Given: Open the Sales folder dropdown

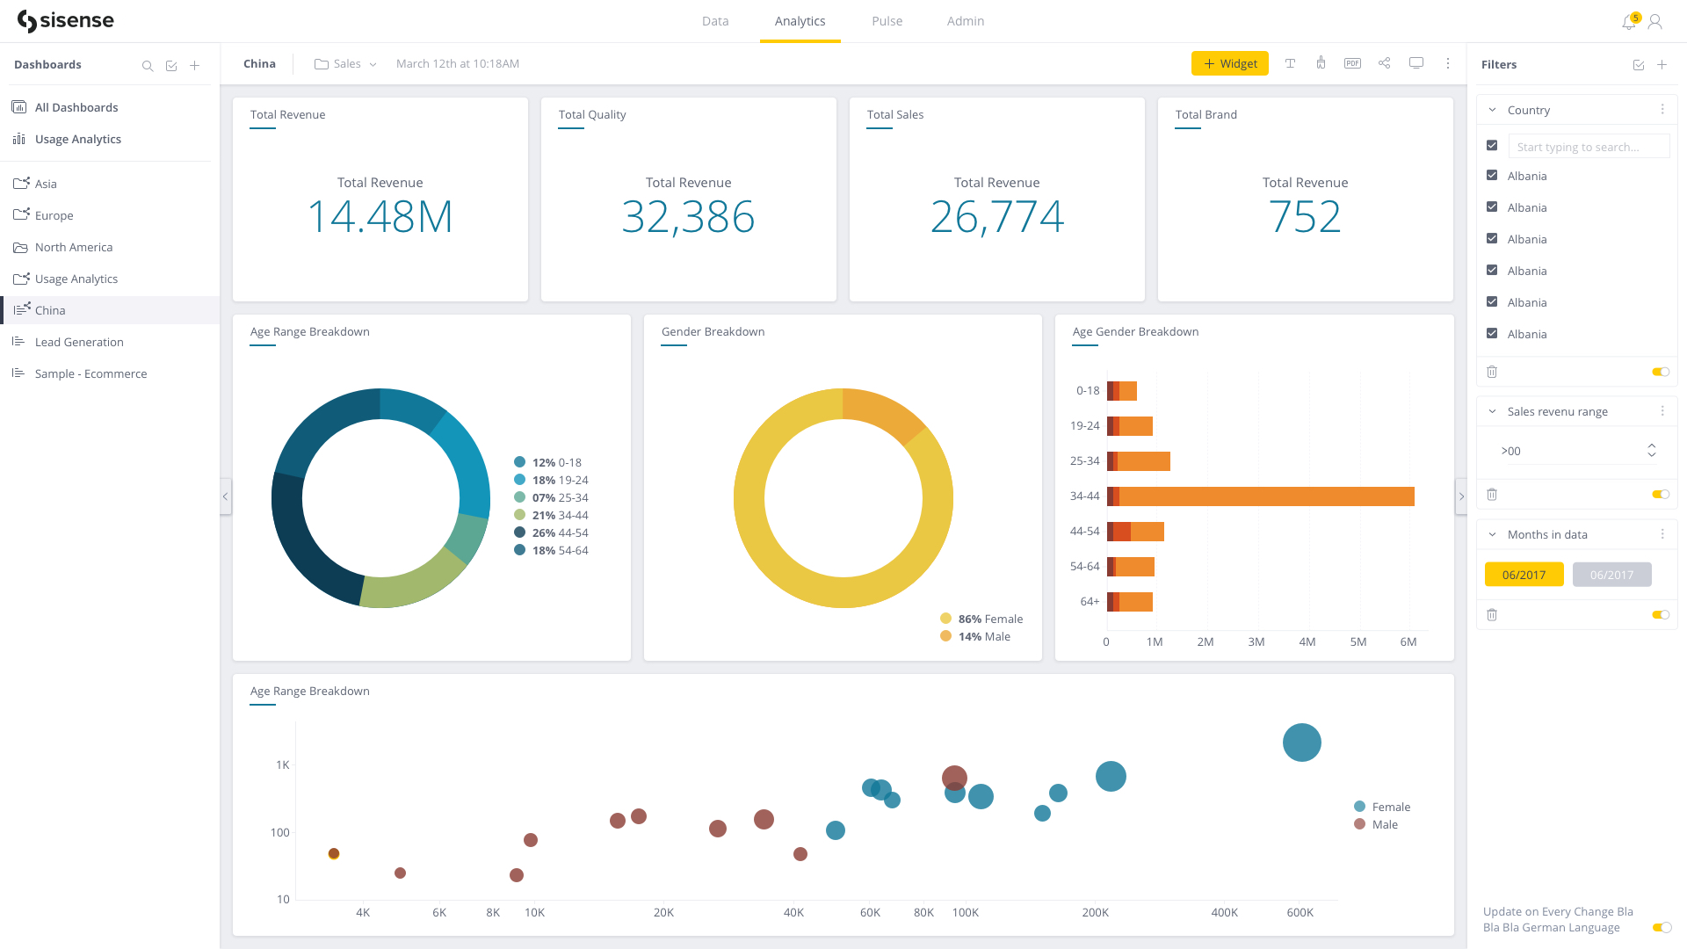Looking at the screenshot, I should click(346, 64).
